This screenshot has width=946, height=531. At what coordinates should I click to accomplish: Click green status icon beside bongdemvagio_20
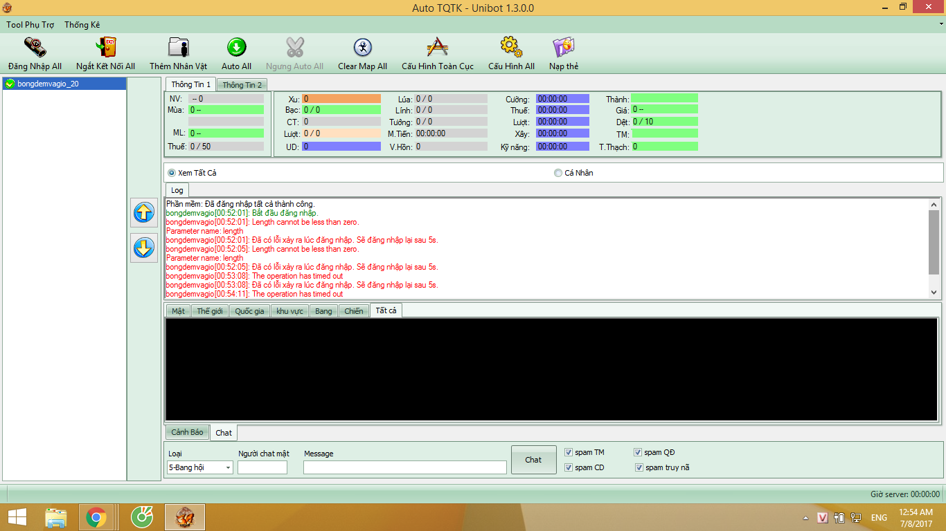(x=10, y=84)
